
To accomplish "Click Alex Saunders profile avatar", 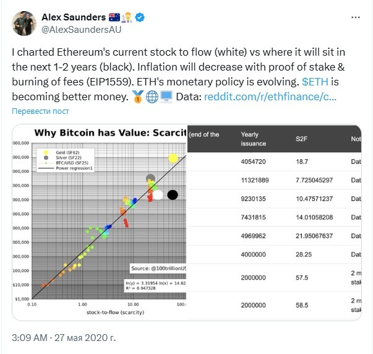I will 24,24.
